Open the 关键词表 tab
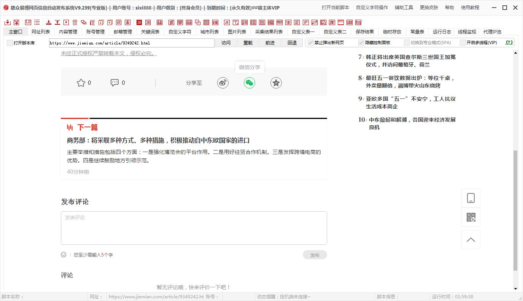Image resolution: width=523 pixels, height=301 pixels. coord(150,32)
